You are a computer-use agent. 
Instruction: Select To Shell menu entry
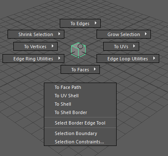(x=80, y=104)
